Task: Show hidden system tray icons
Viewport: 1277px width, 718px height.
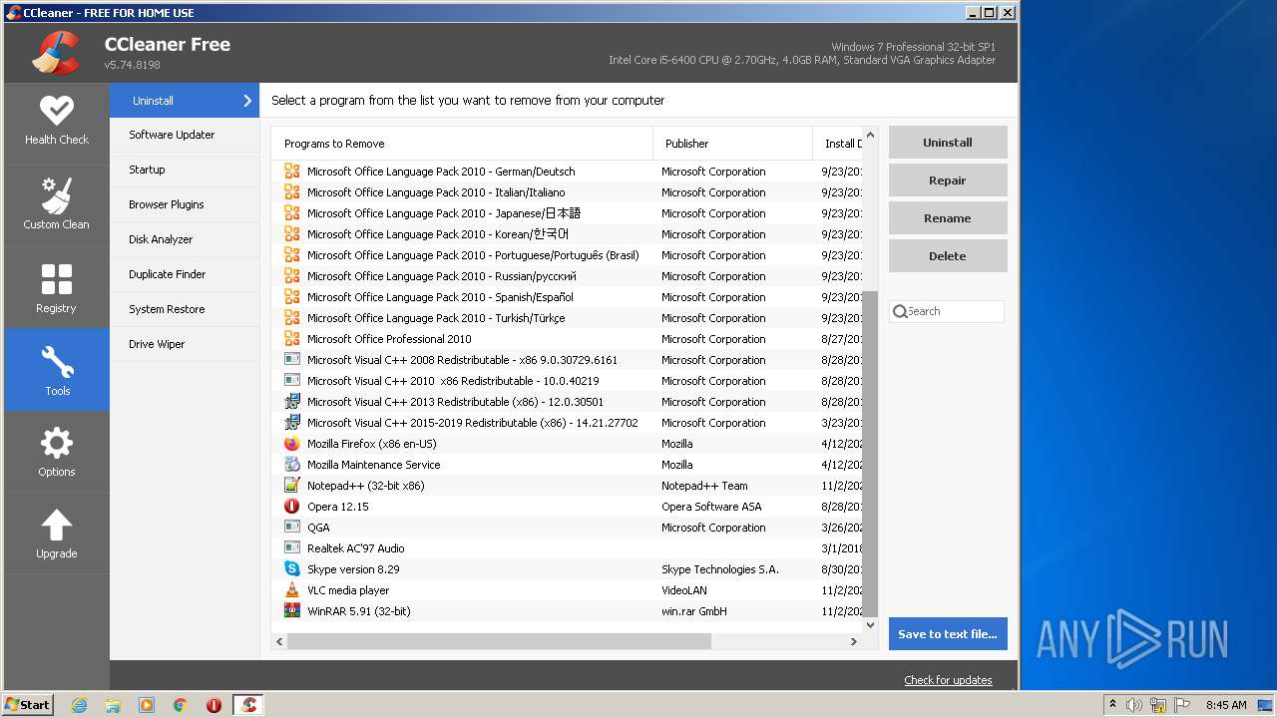Action: (1112, 704)
